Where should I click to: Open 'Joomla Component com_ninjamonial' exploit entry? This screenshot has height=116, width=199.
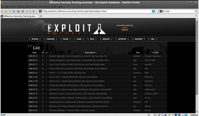click(x=79, y=60)
